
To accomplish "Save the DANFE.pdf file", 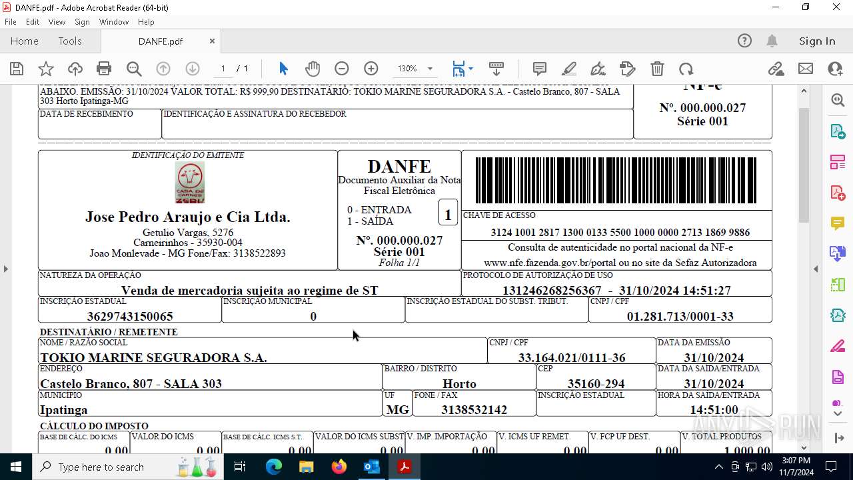I will tap(17, 69).
